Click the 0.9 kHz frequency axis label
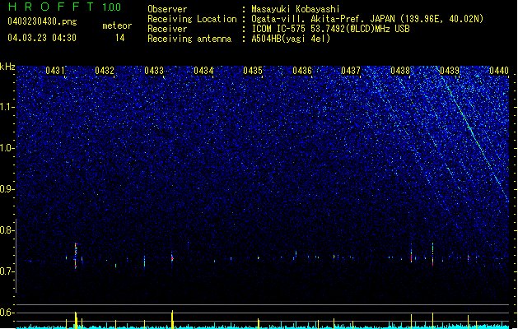 coord(7,189)
